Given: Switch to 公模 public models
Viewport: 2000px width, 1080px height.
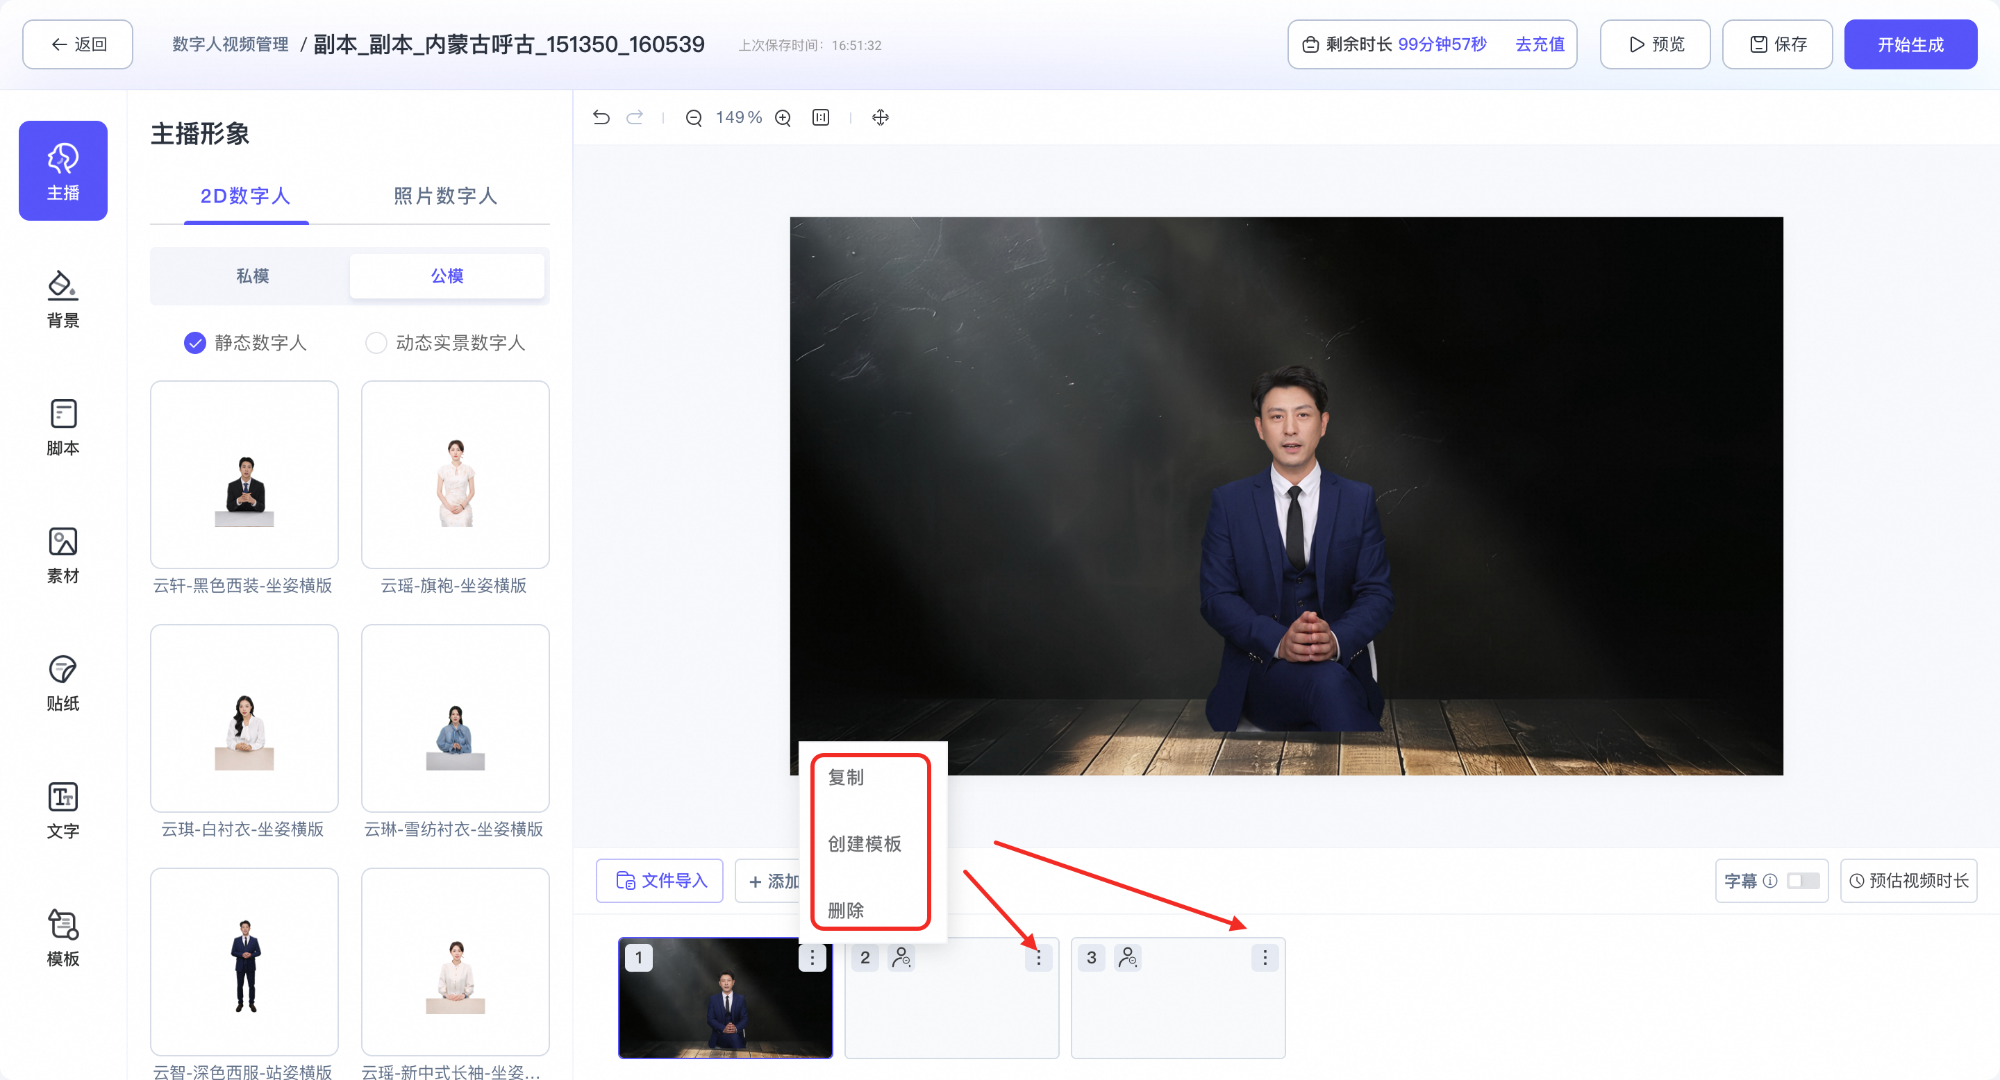Looking at the screenshot, I should (x=447, y=276).
